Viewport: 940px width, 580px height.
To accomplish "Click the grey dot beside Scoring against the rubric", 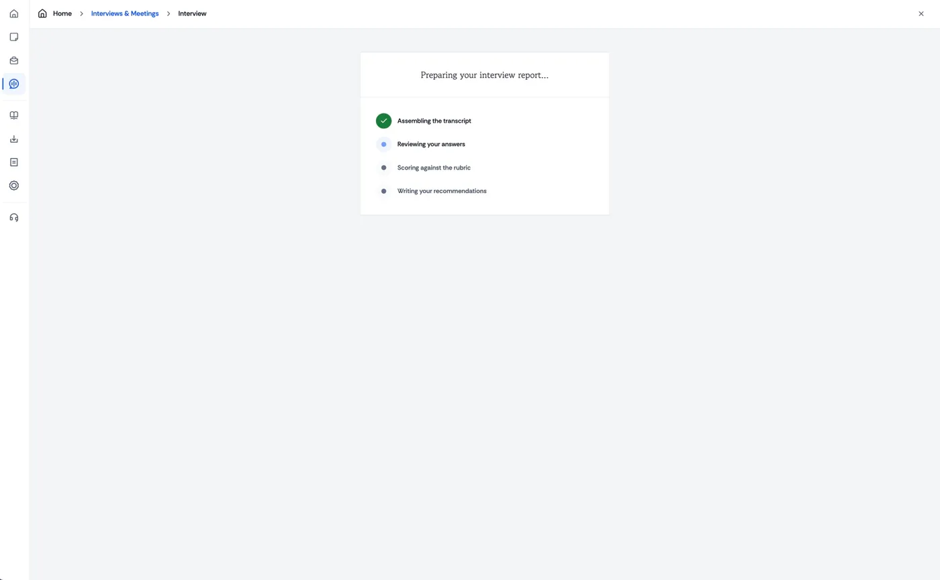I will click(x=383, y=168).
